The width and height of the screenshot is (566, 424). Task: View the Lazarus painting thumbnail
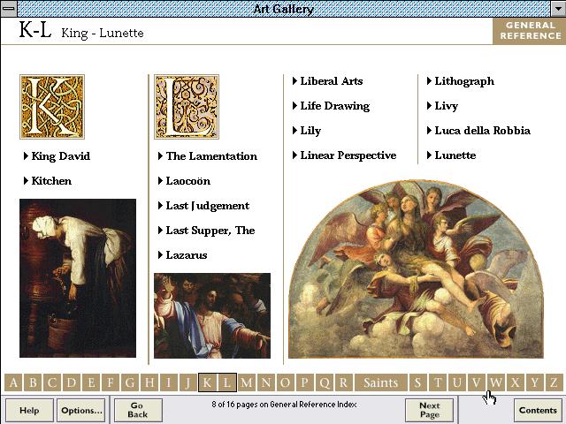212,315
